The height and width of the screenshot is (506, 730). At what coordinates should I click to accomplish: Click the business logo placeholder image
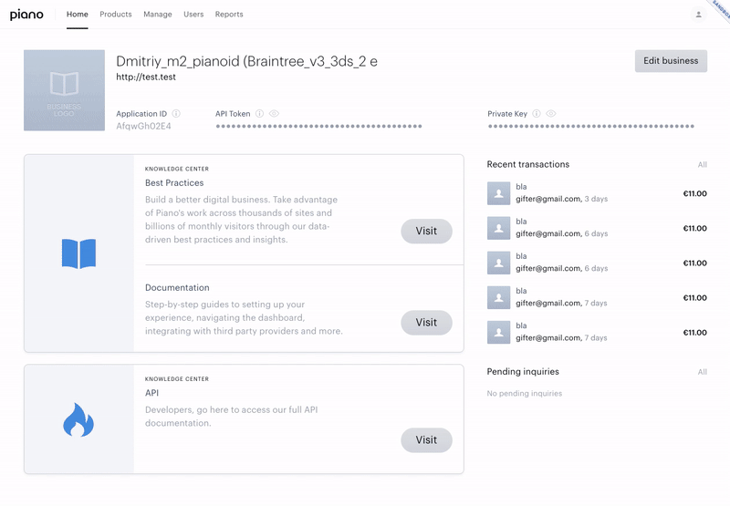tap(64, 90)
